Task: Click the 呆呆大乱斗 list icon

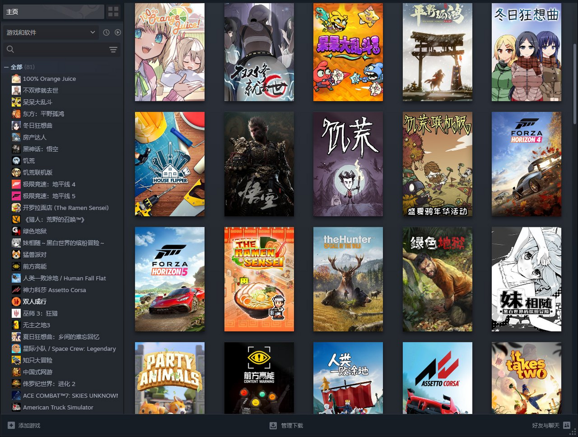Action: click(x=16, y=102)
